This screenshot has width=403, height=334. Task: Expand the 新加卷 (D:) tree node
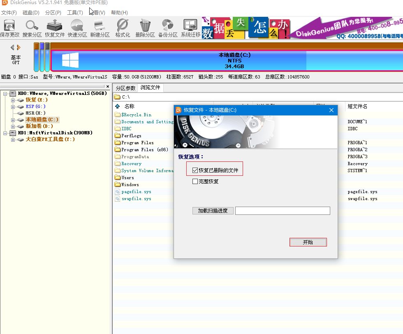point(13,127)
